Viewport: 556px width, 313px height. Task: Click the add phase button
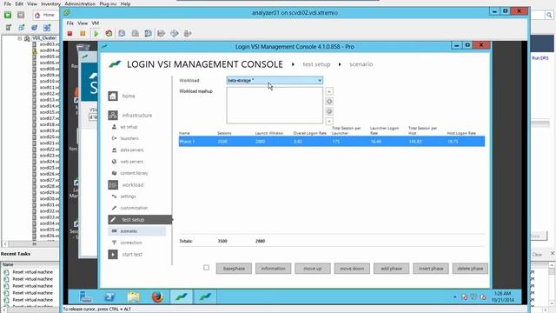[392, 269]
